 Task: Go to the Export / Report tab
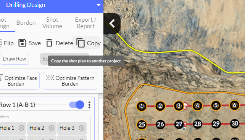tap(85, 23)
